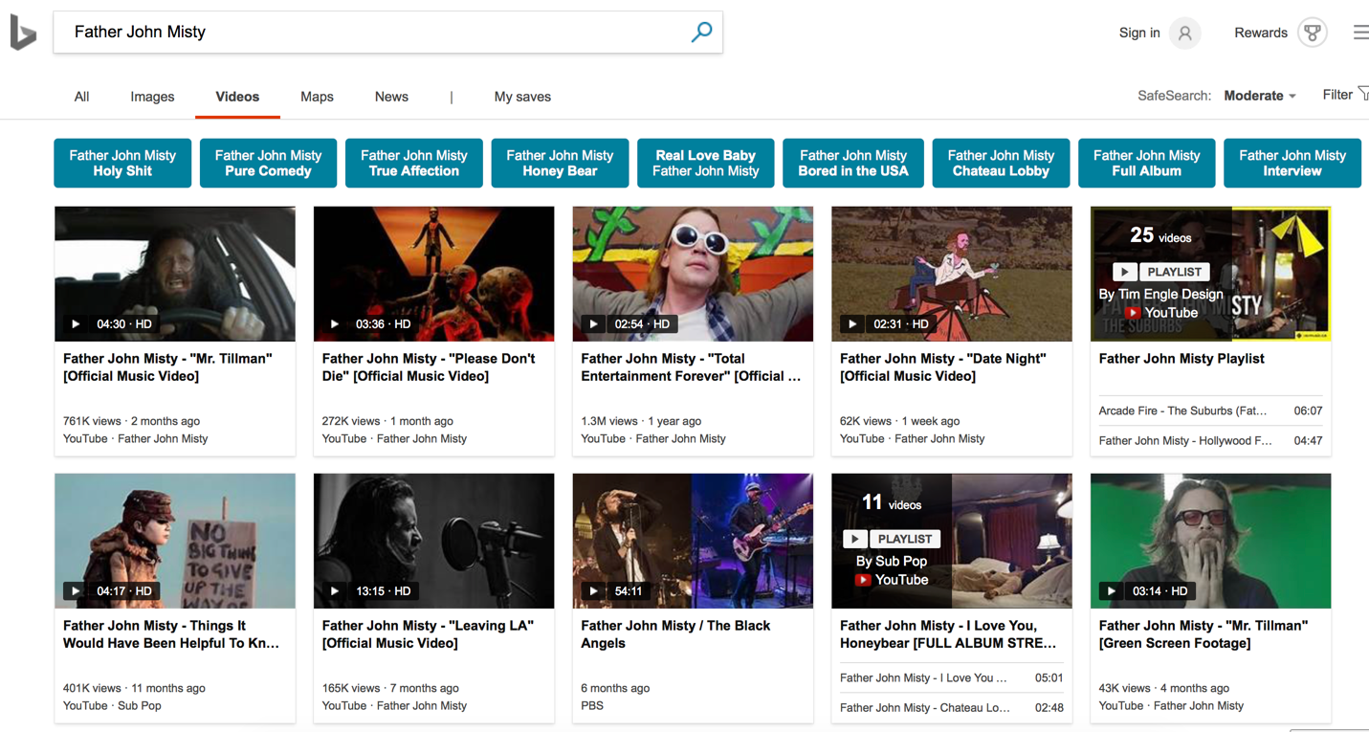Screen dimensions: 1369x732
Task: Open "Mr. Tillman" Green Screen Footage title
Action: [x=1203, y=634]
